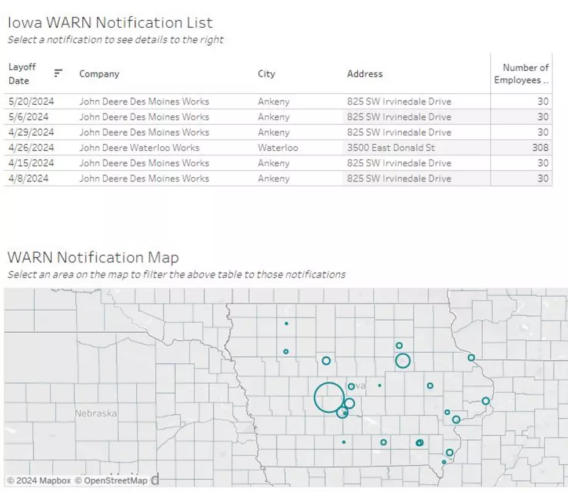Screen dimensions: 568x492
Task: Click the Address column header
Action: click(365, 74)
